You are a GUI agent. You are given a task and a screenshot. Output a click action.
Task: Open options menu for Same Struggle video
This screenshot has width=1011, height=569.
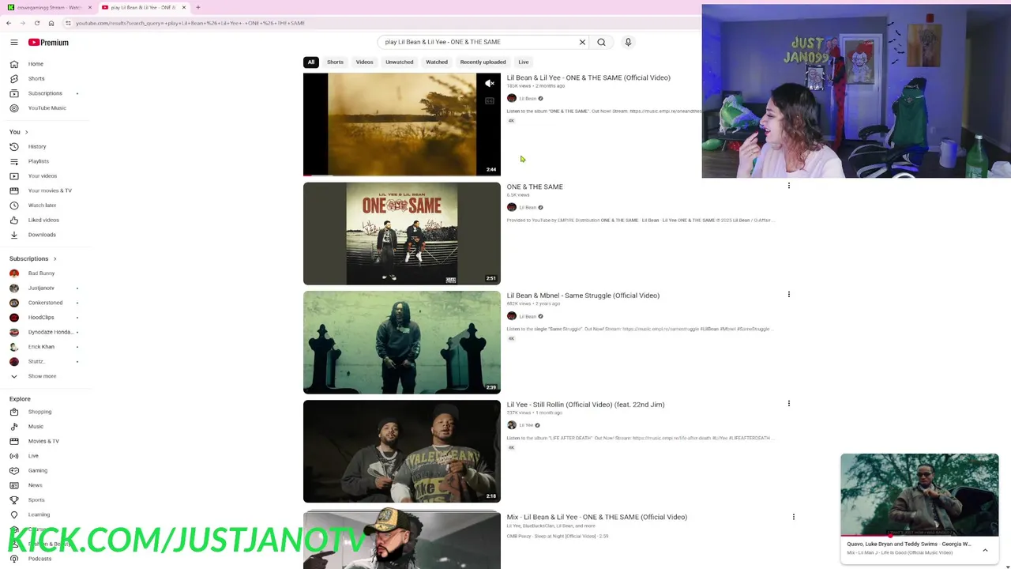[x=788, y=295]
